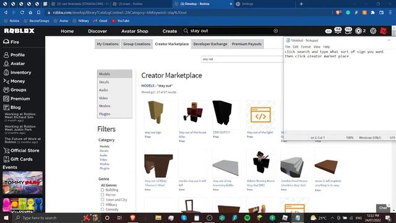Viewport: 396px width, 223px height.
Task: Click the Roblox header search field
Action: [230, 31]
